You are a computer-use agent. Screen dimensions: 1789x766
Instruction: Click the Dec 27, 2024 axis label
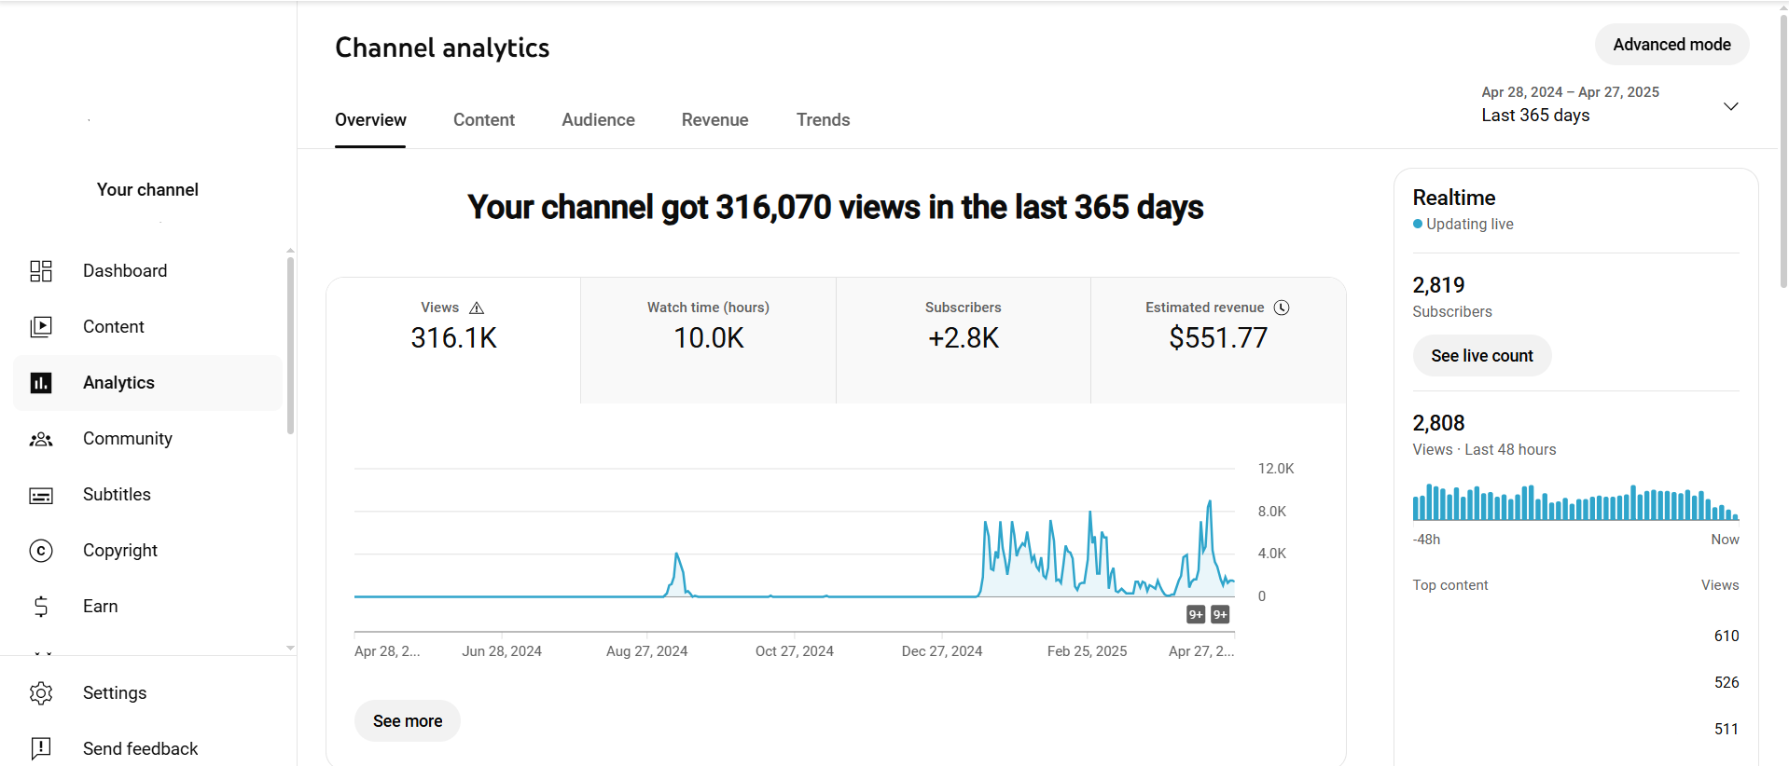(x=942, y=651)
